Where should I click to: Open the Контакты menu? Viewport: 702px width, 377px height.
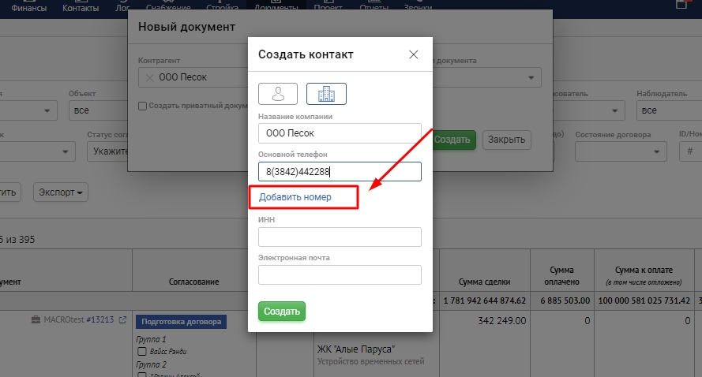[81, 8]
